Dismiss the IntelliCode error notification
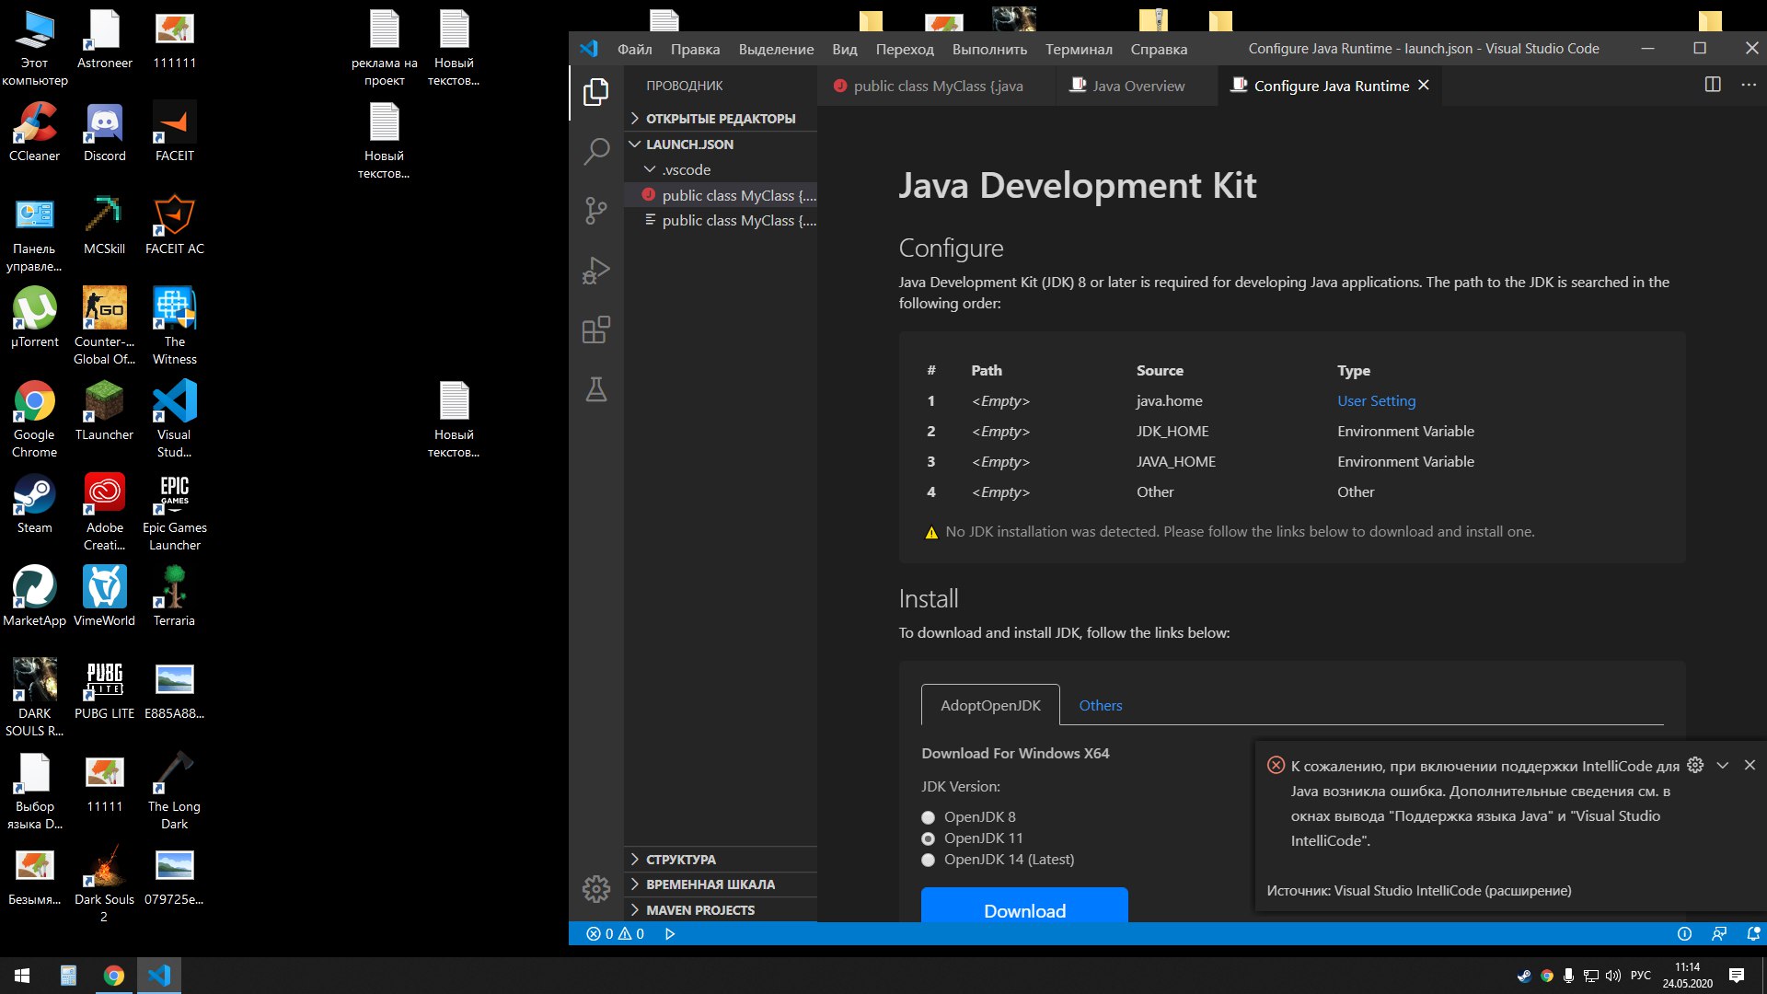Image resolution: width=1767 pixels, height=994 pixels. pyautogui.click(x=1750, y=765)
